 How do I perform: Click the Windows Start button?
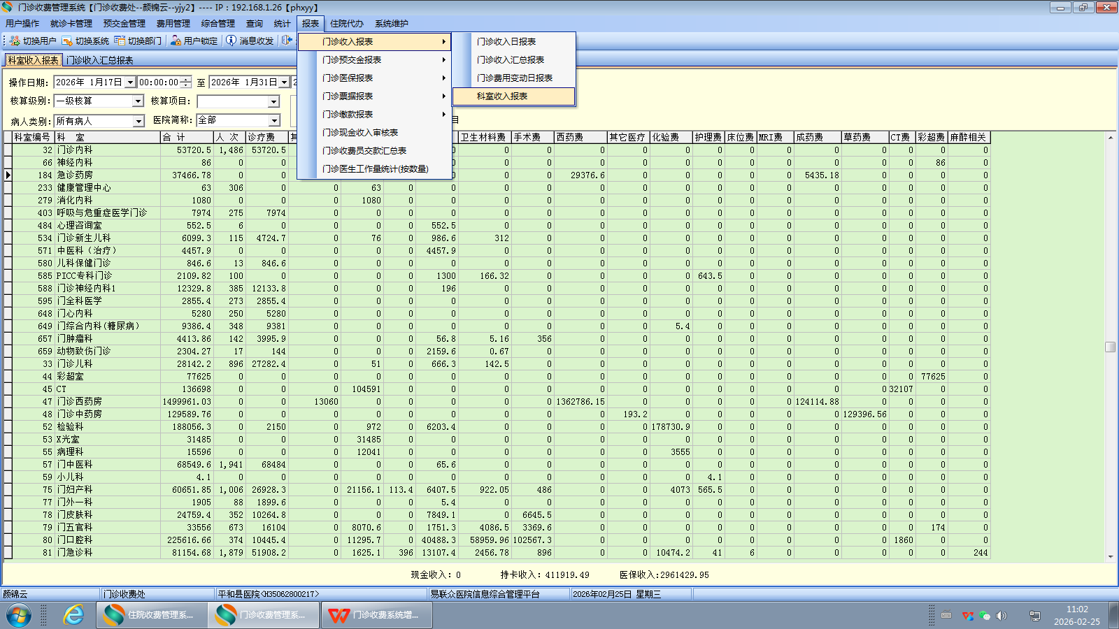[x=19, y=615]
